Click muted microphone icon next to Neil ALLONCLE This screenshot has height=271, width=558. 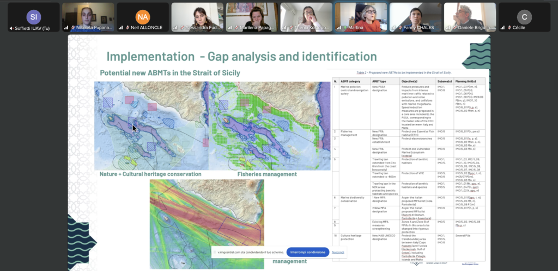tap(127, 28)
